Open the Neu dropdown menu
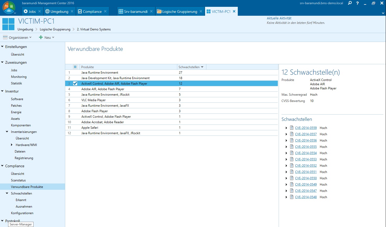The image size is (386, 227). coord(47,37)
